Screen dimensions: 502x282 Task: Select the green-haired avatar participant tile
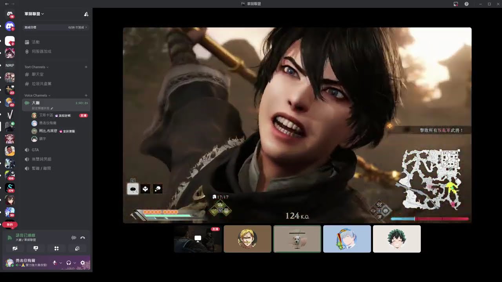pos(397,239)
